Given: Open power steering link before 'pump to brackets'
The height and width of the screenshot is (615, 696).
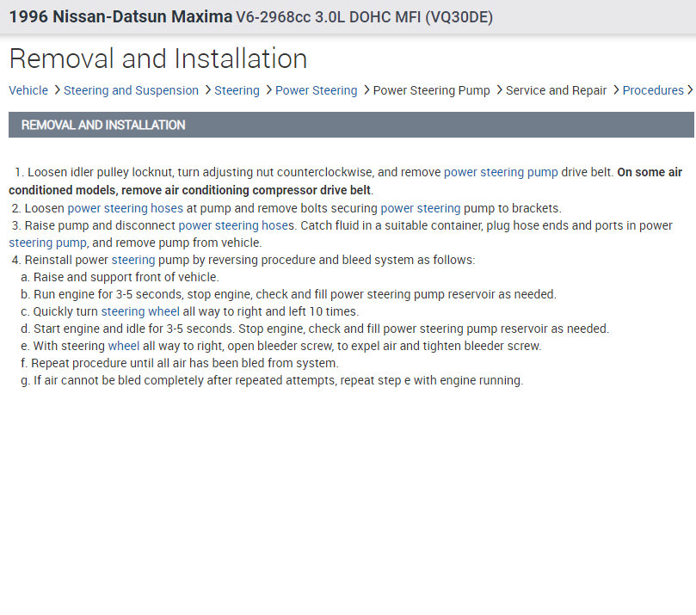Looking at the screenshot, I should point(421,208).
